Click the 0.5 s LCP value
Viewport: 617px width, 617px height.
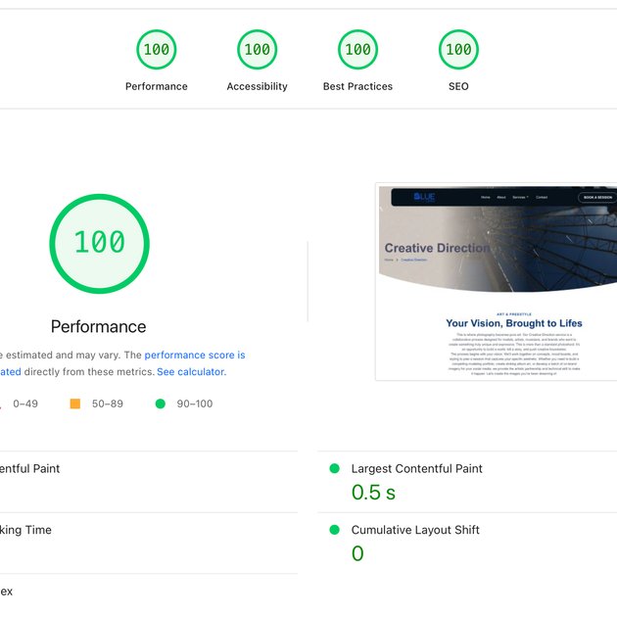click(x=373, y=493)
